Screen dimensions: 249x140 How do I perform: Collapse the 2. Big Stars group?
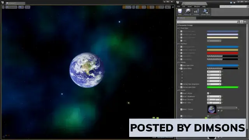point(178,44)
